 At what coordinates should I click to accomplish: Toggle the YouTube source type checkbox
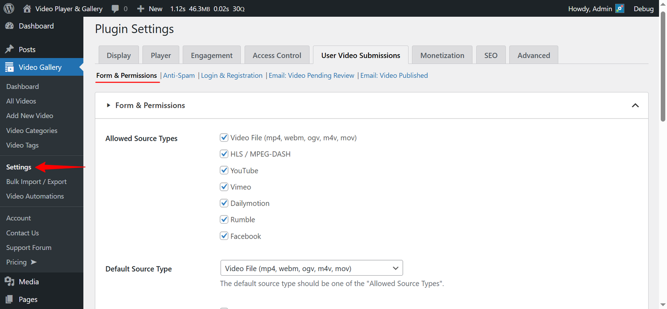[224, 170]
